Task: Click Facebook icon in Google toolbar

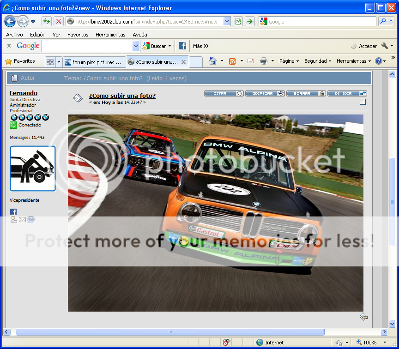Action: (182, 46)
